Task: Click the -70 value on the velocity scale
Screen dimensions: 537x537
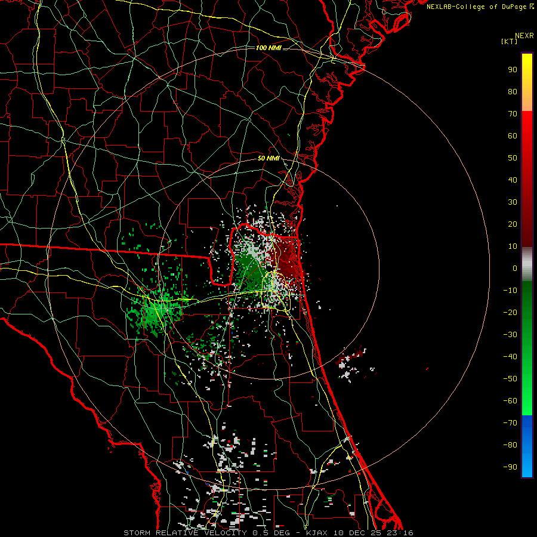Action: point(510,423)
